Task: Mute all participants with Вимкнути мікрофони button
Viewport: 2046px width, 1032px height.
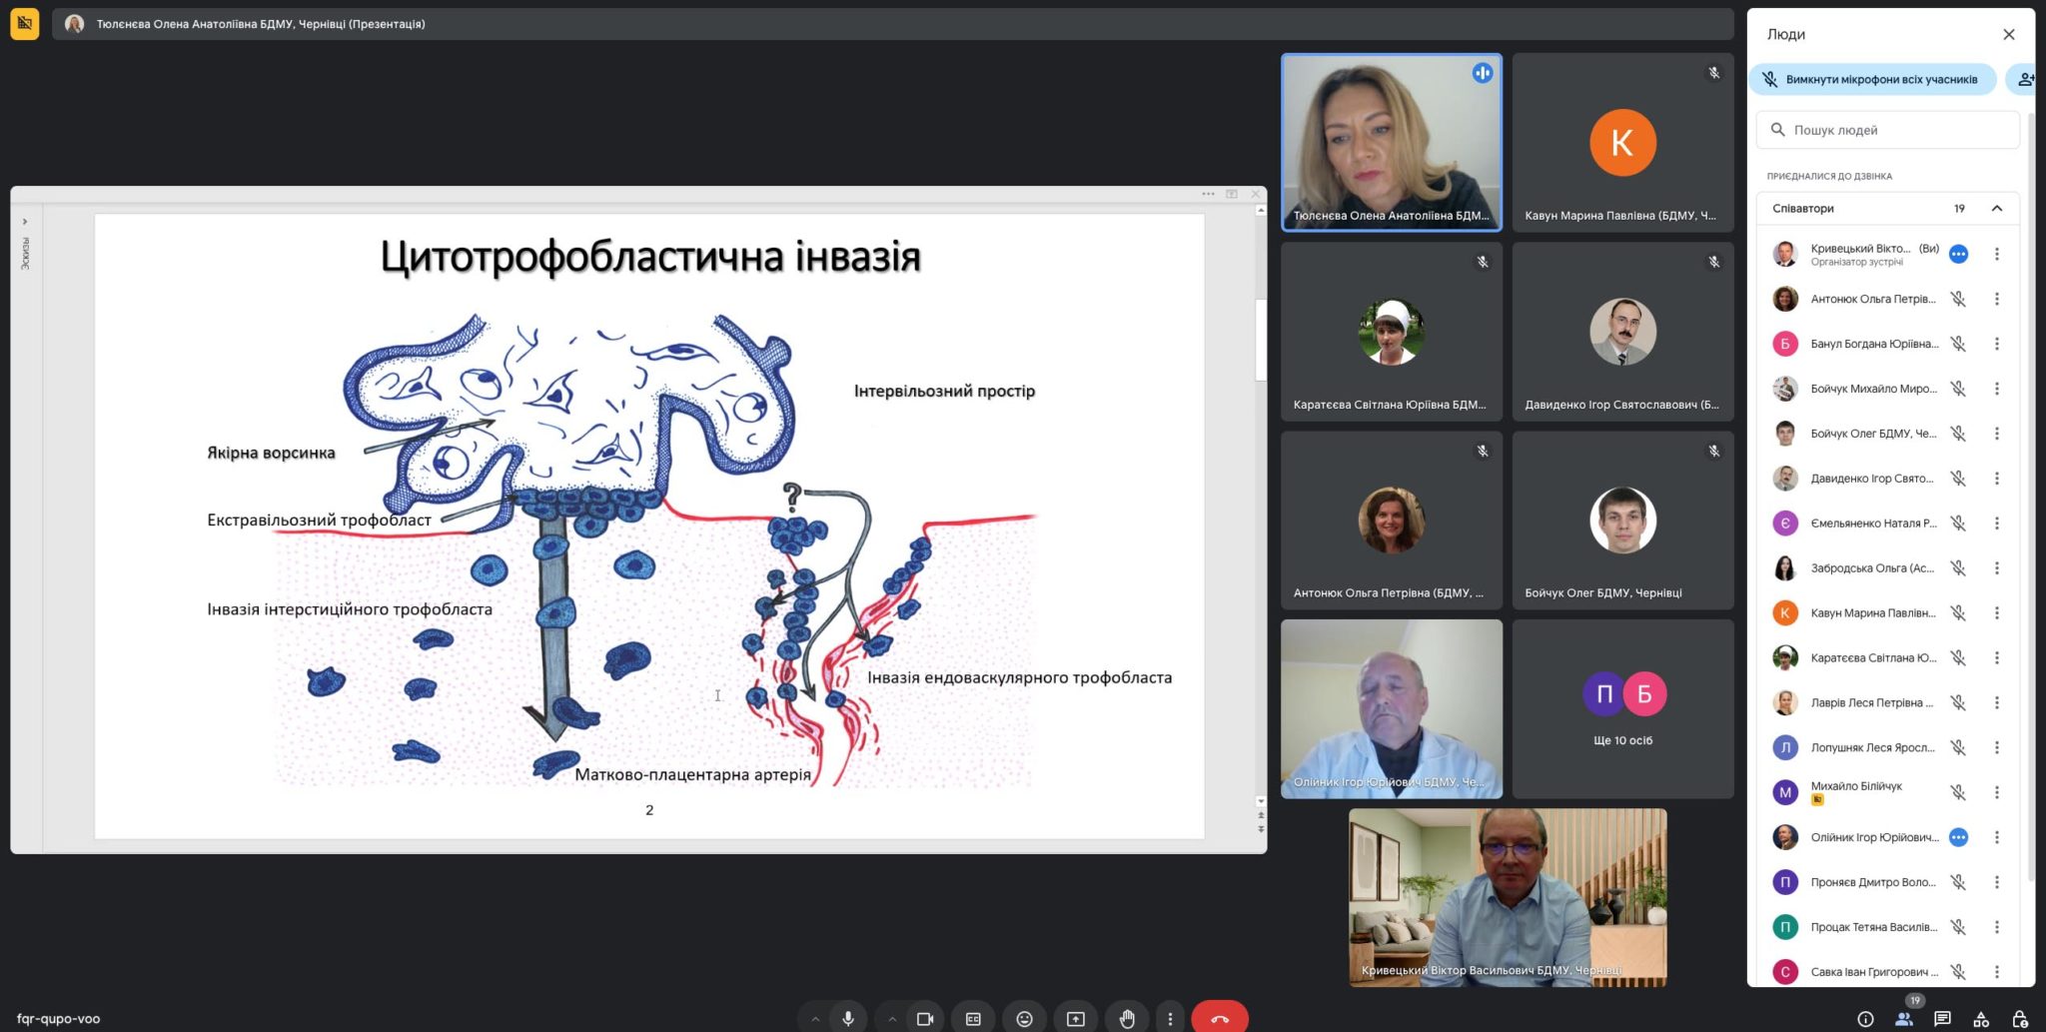Action: pos(1872,80)
